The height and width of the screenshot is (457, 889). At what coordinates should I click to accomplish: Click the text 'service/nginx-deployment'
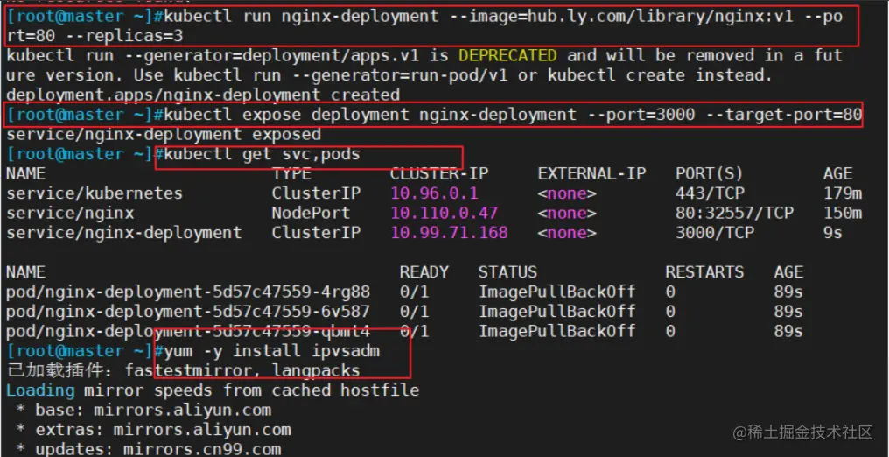tap(123, 233)
